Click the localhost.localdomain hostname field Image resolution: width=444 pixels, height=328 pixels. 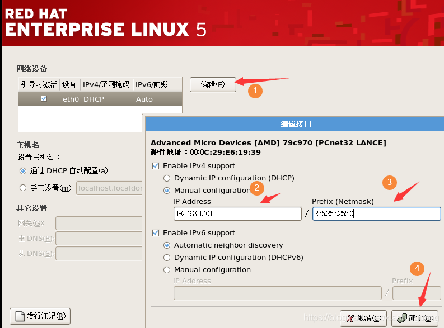tap(110, 188)
